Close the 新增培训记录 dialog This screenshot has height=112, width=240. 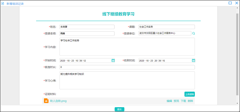(237, 3)
